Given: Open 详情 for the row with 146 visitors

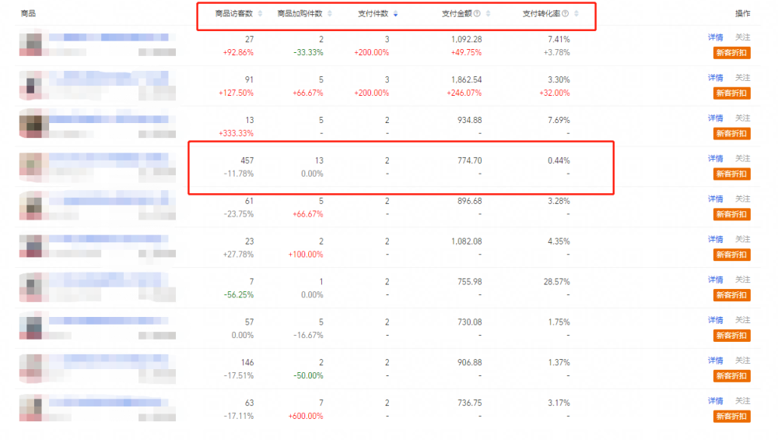Looking at the screenshot, I should 715,361.
